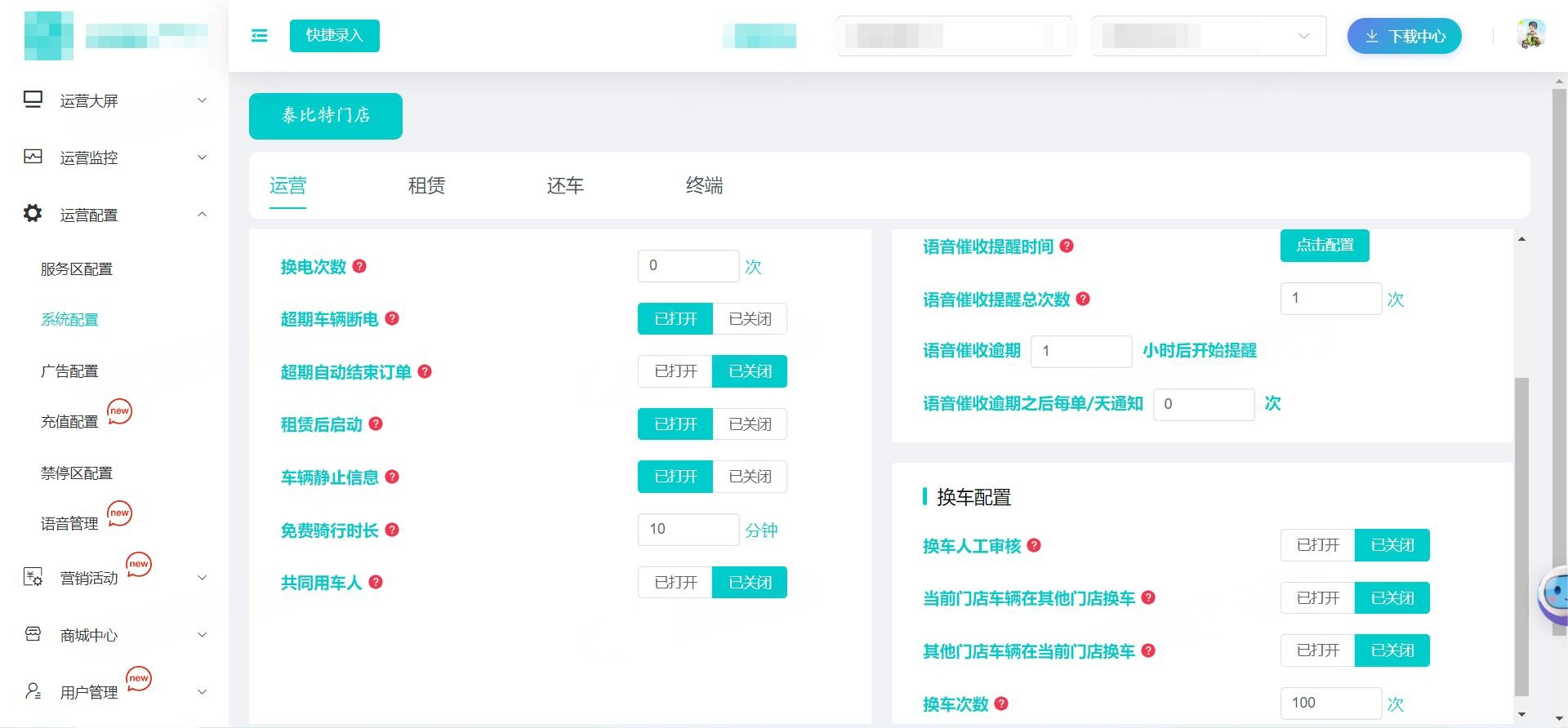
Task: Open 广告配置 in the sidebar
Action: click(x=69, y=371)
